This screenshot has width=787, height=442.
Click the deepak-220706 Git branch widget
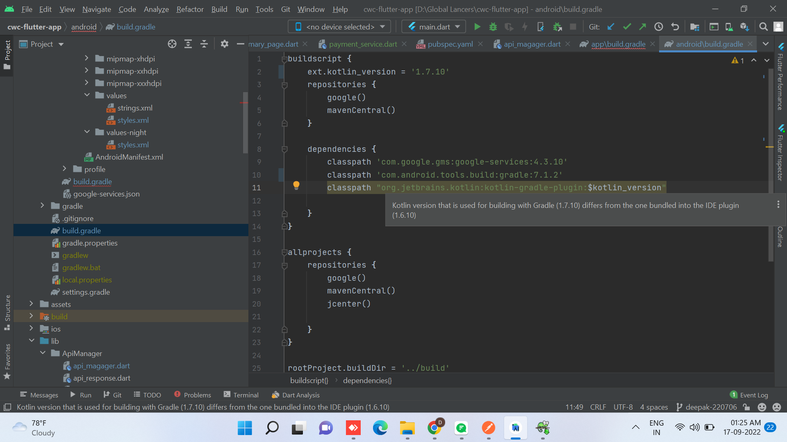(707, 407)
